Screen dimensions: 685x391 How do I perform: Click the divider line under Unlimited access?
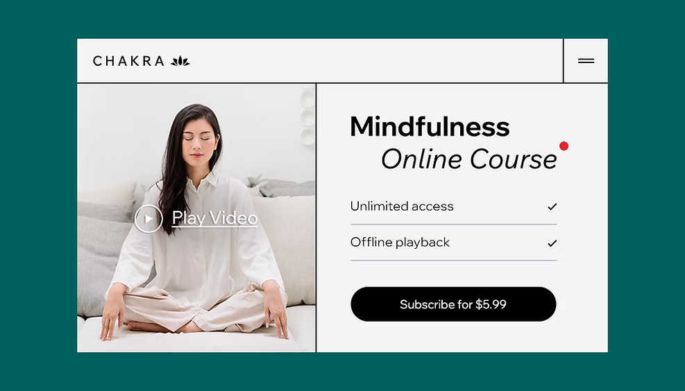click(x=453, y=225)
